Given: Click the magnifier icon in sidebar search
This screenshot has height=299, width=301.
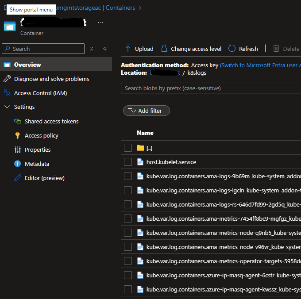Looking at the screenshot, I should tap(7, 49).
